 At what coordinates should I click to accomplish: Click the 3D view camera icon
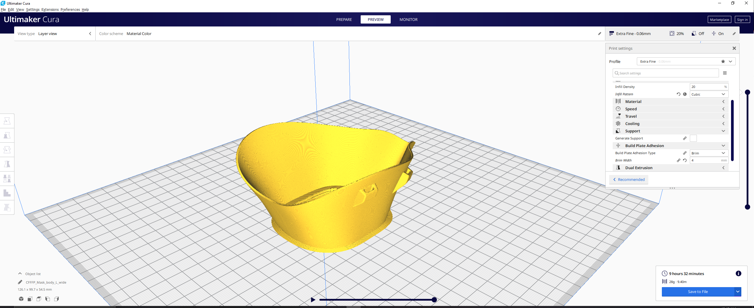[x=21, y=299]
